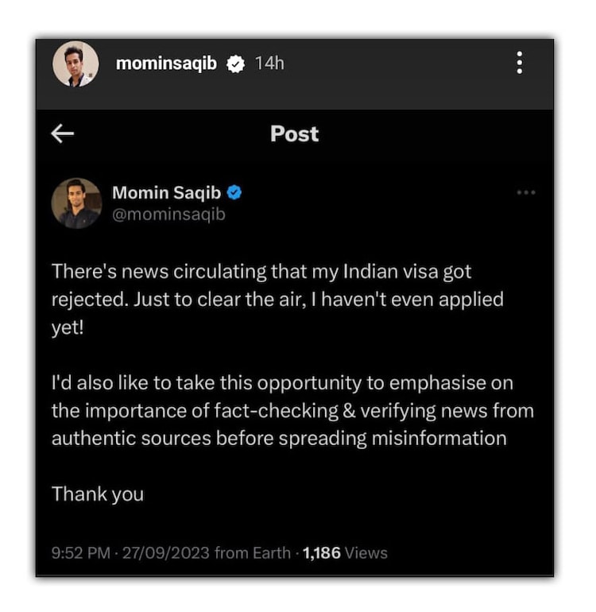Screen dimensions: 596x612
Task: Click the white verified badge beside mominsaqib
Action: [x=235, y=64]
